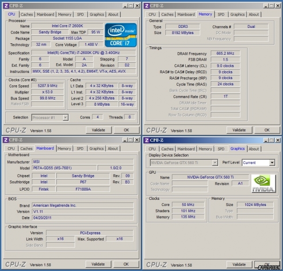Open Graphics tab in the CPU window
The height and width of the screenshot is (271, 283).
coord(97,15)
